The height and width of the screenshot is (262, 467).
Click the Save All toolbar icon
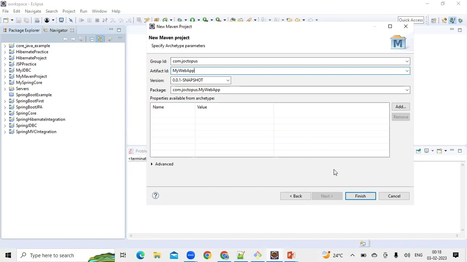pos(26,20)
